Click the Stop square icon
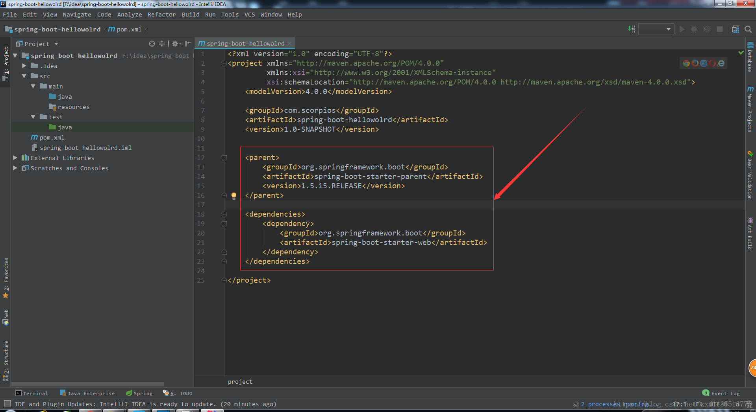 (x=720, y=29)
